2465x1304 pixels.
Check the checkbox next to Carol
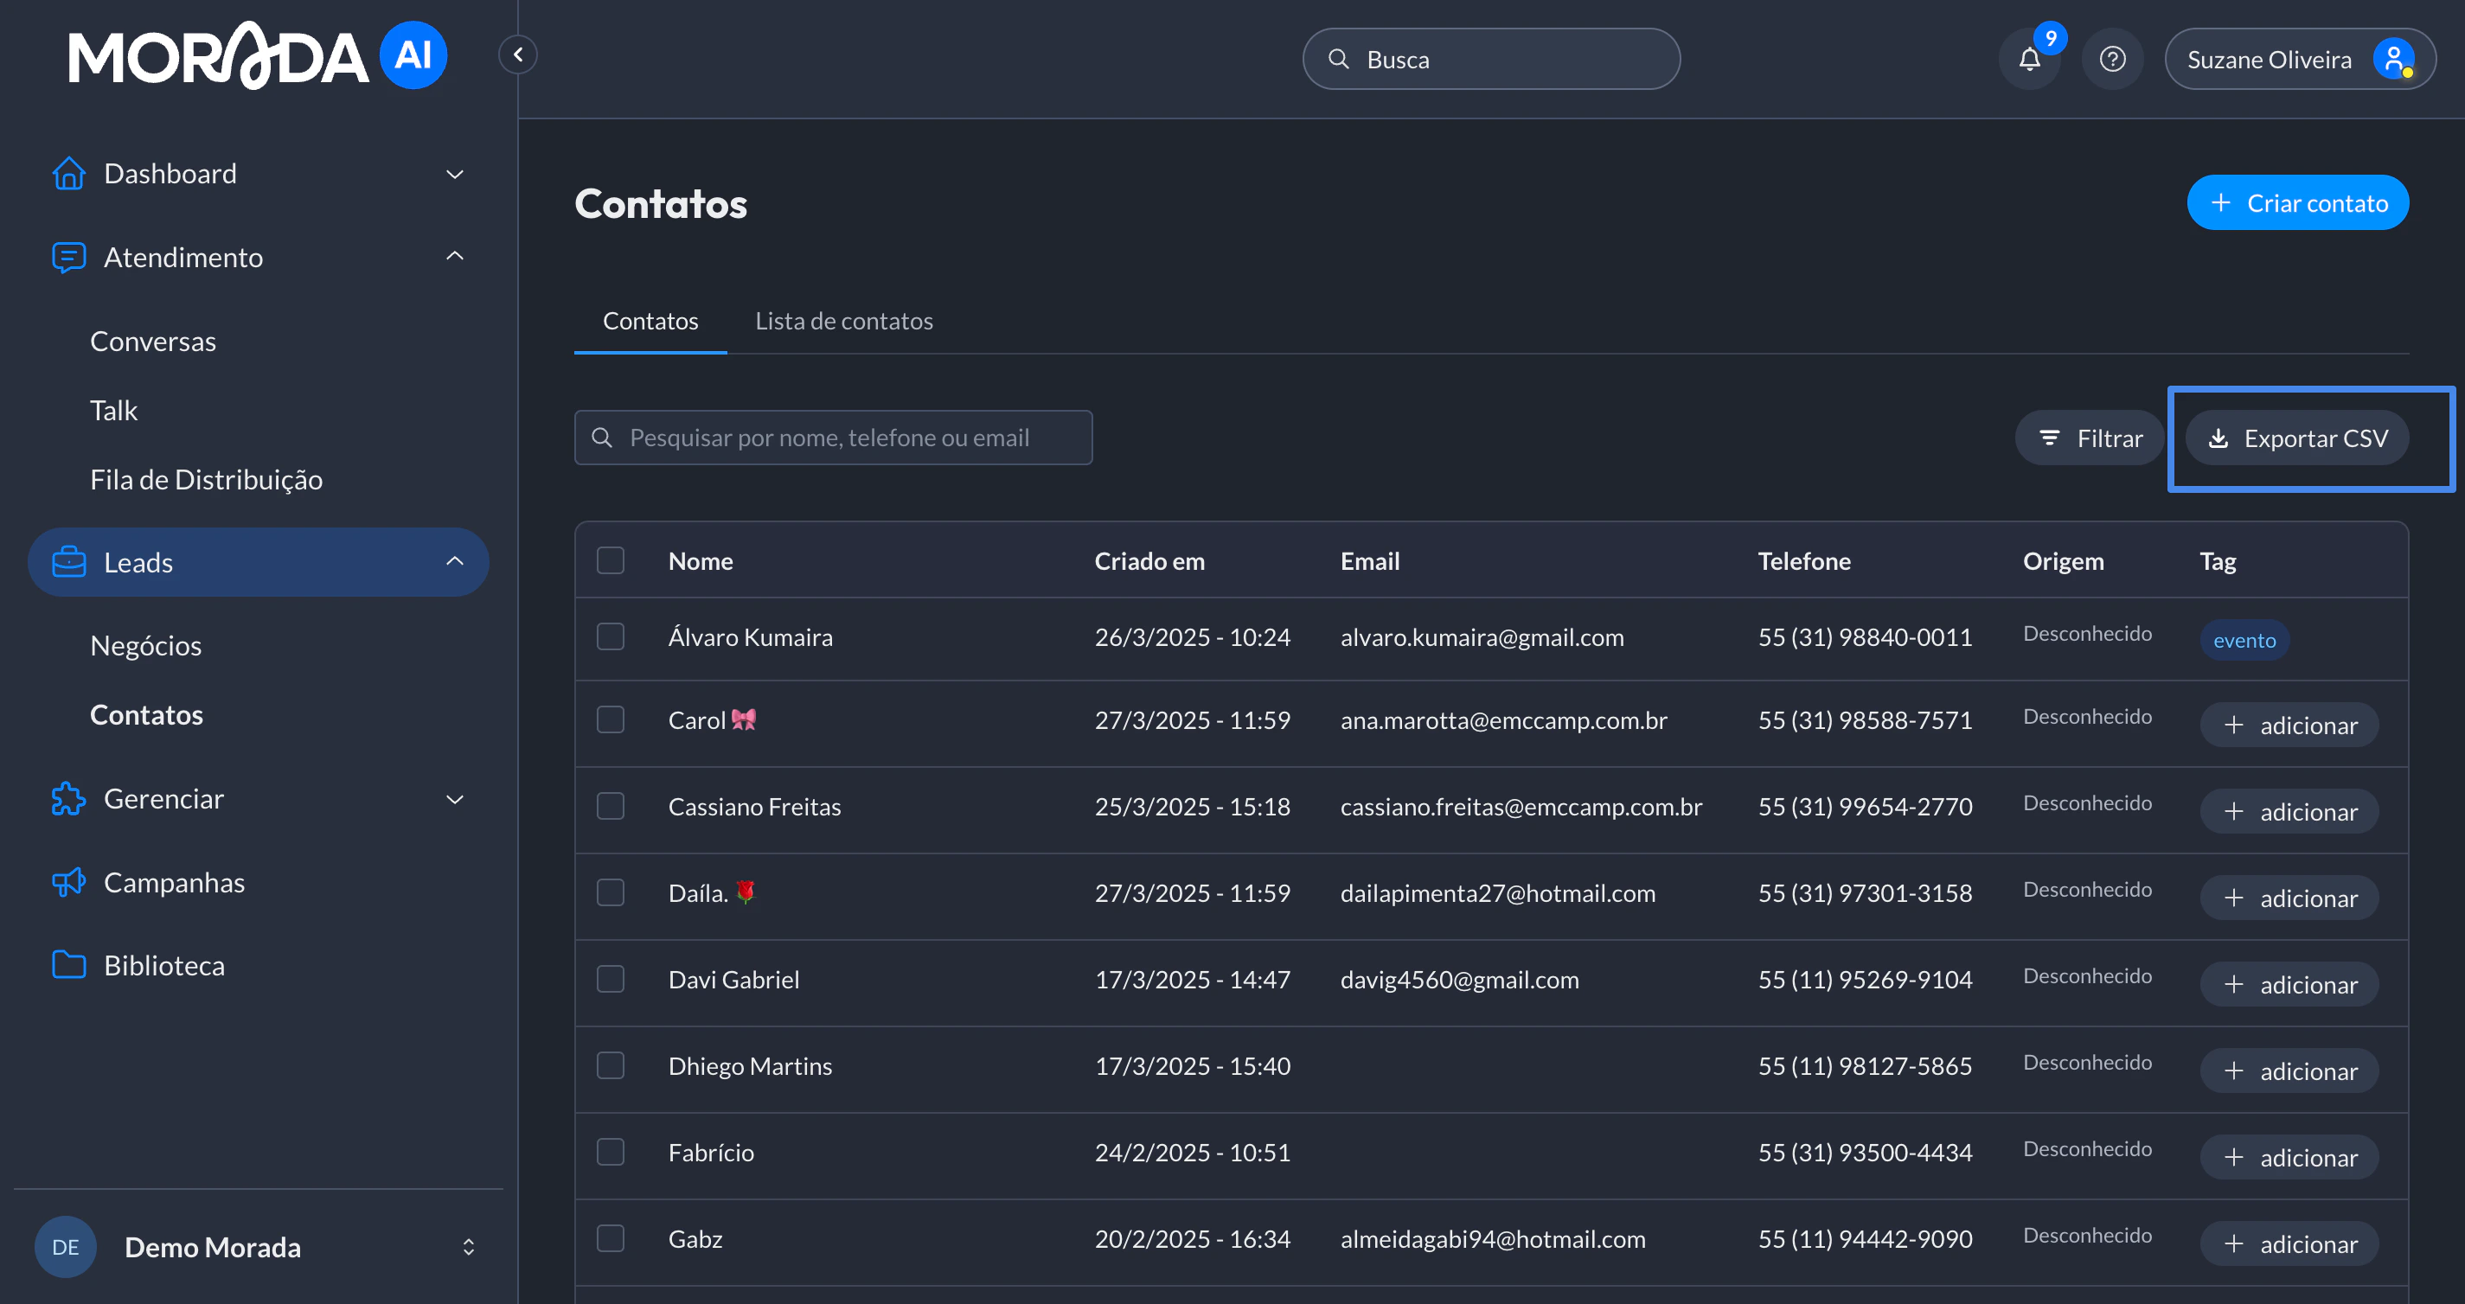pos(611,720)
